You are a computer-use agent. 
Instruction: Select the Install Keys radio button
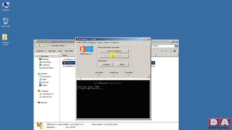(114, 76)
